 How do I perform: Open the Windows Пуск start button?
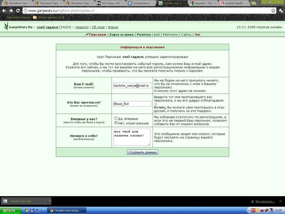[10, 210]
